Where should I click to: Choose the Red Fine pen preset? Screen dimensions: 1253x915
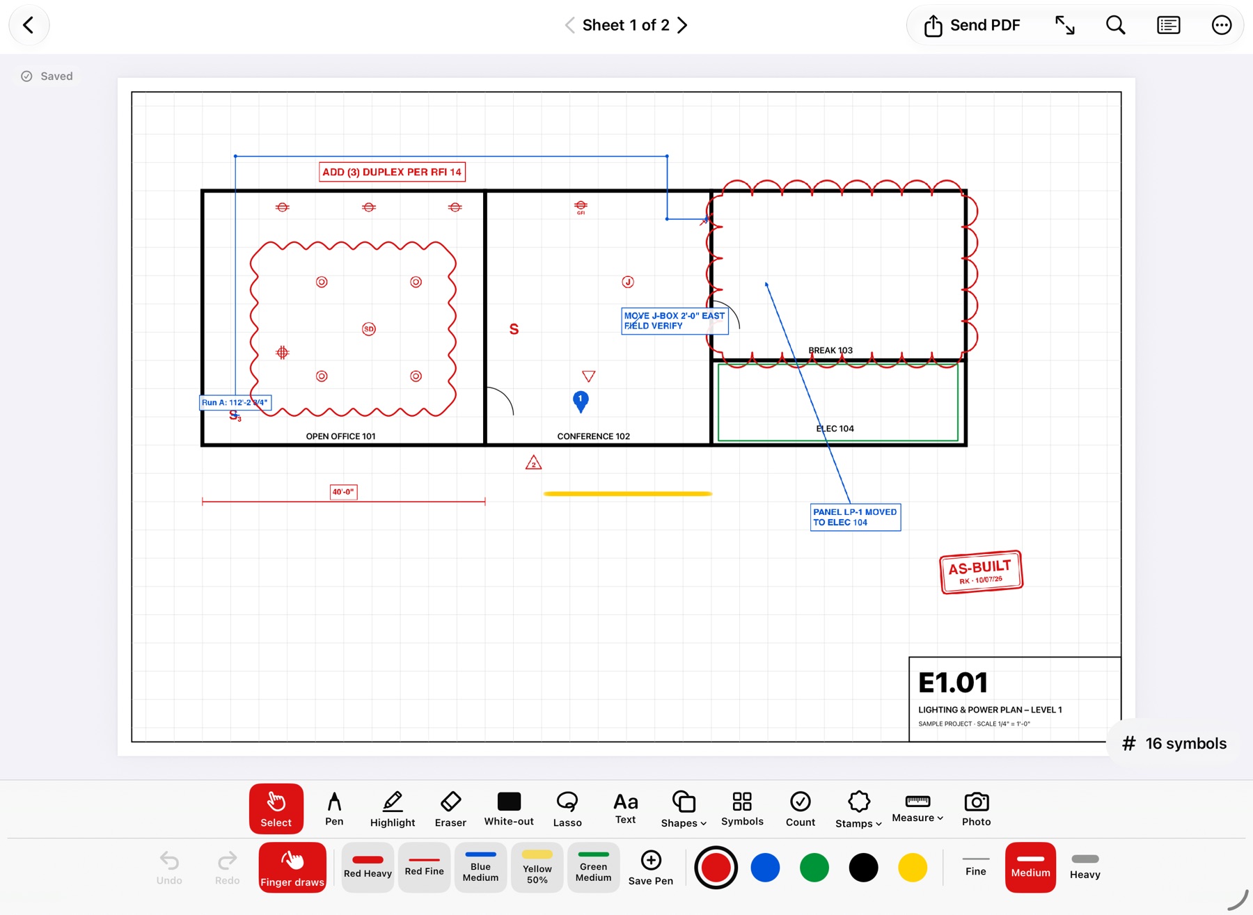pos(424,868)
